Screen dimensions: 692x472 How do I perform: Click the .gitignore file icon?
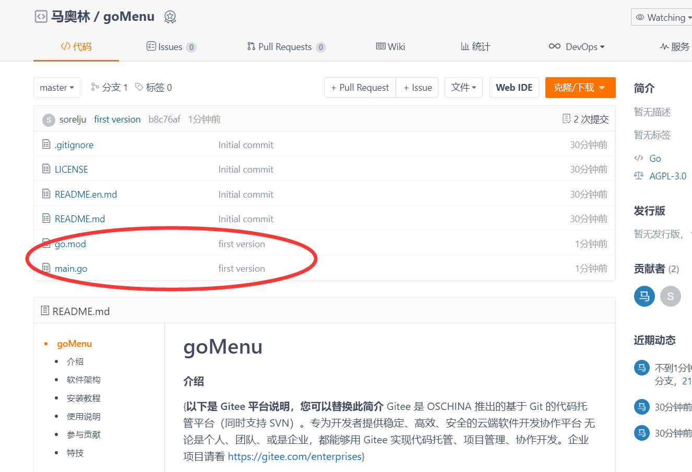pos(46,144)
